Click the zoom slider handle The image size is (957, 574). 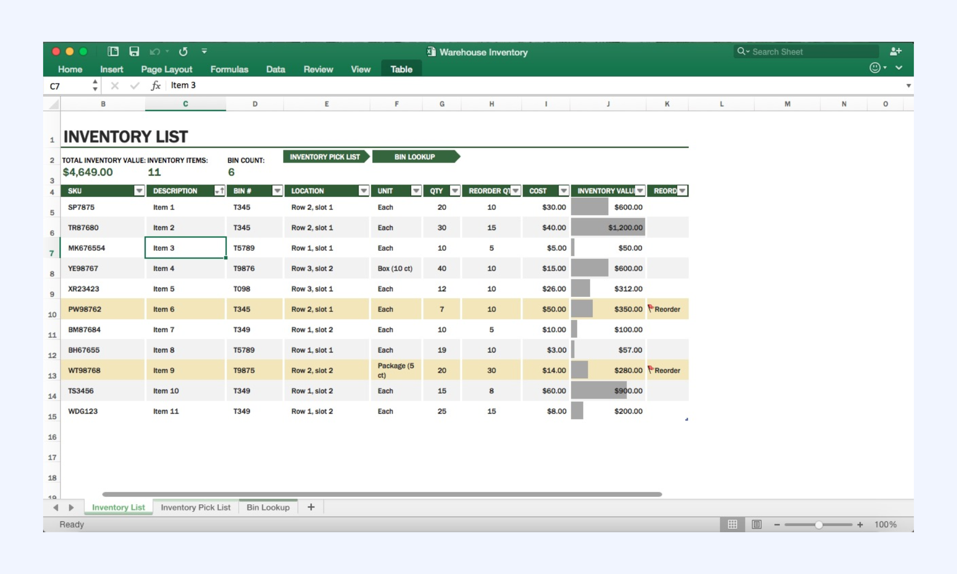click(819, 525)
